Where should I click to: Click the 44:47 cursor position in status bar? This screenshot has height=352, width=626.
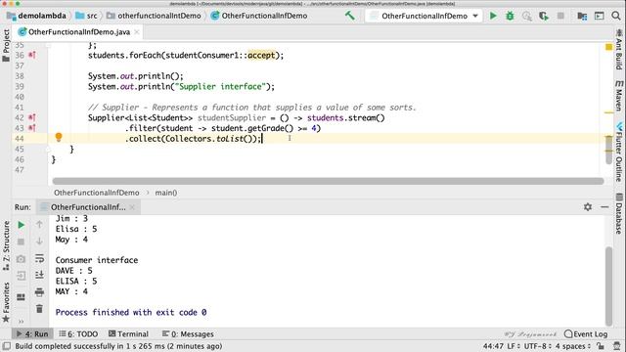click(x=493, y=346)
